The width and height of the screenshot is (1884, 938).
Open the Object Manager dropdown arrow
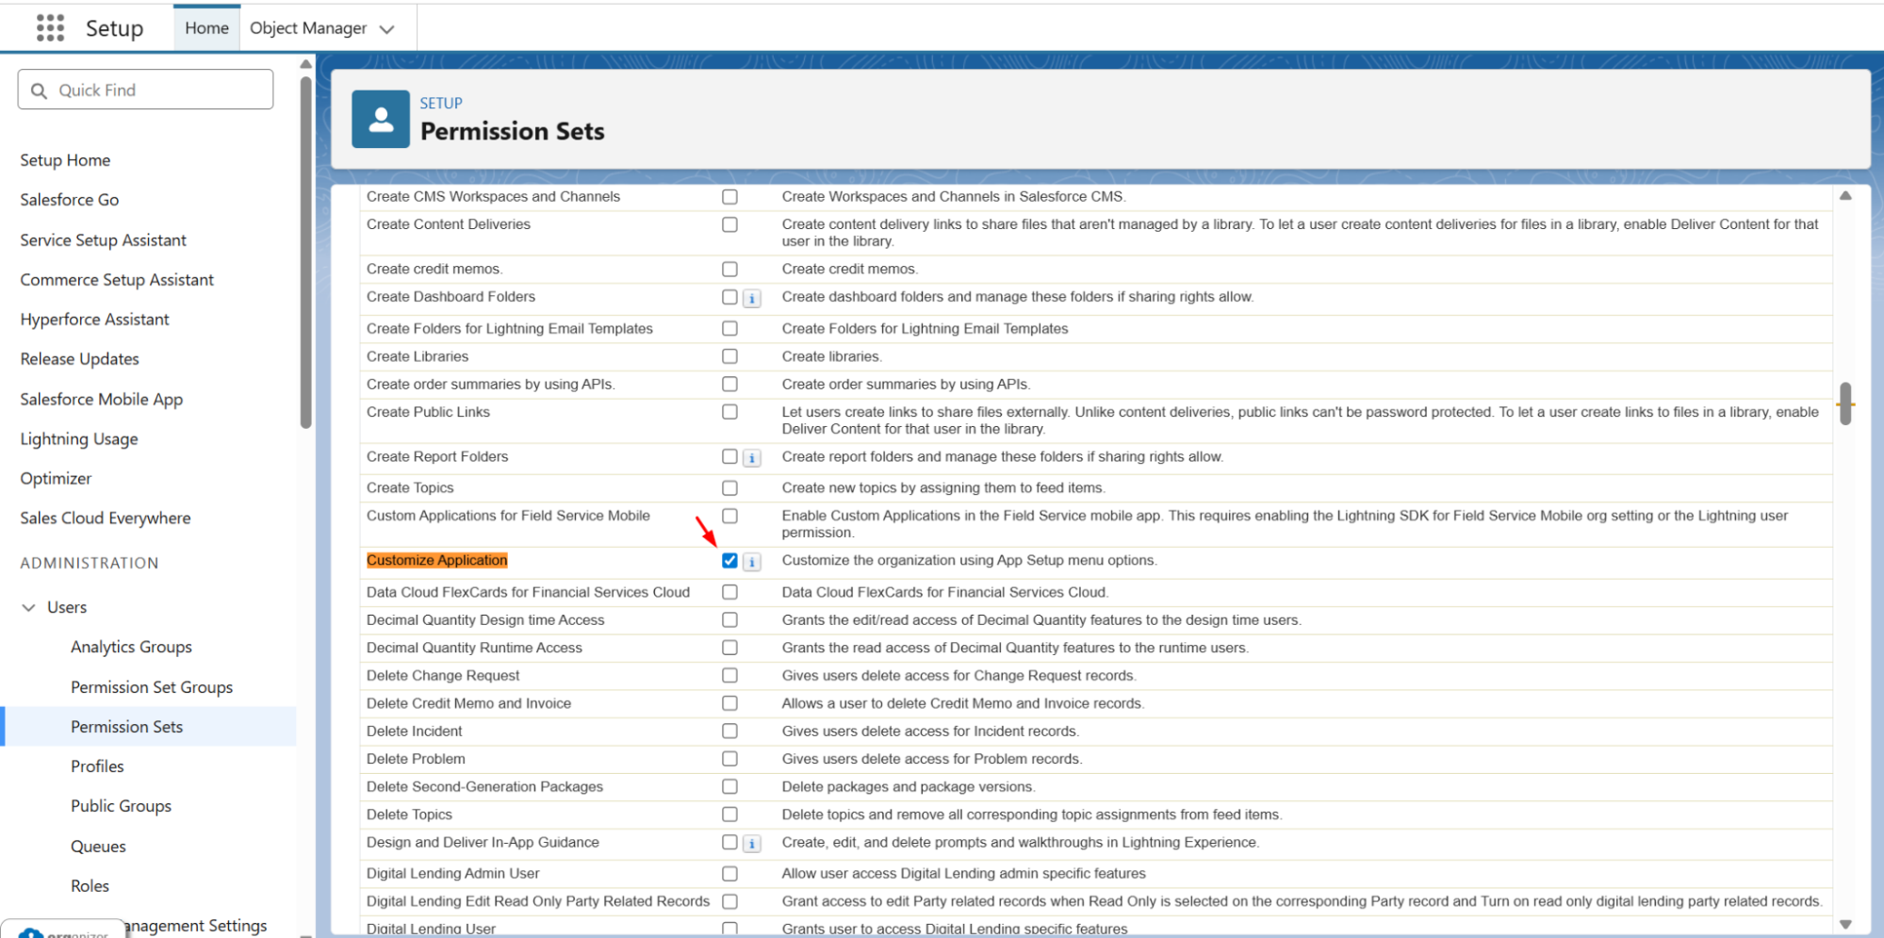386,29
